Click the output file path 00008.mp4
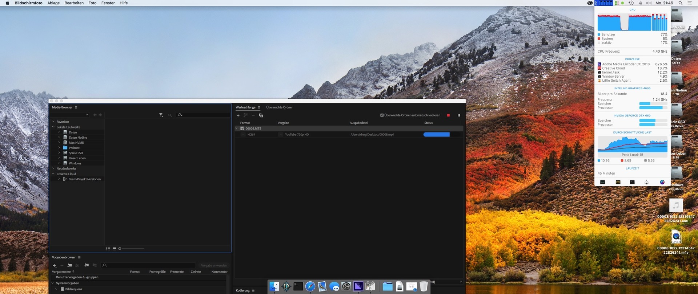Image resolution: width=698 pixels, height=294 pixels. [x=372, y=135]
